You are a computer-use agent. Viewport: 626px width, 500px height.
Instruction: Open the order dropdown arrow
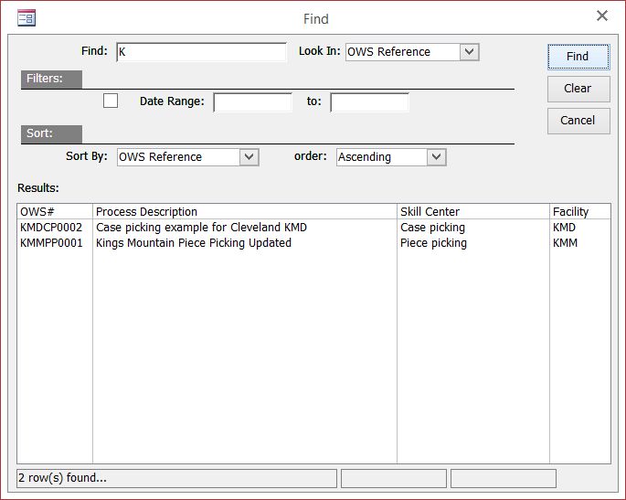(x=436, y=157)
